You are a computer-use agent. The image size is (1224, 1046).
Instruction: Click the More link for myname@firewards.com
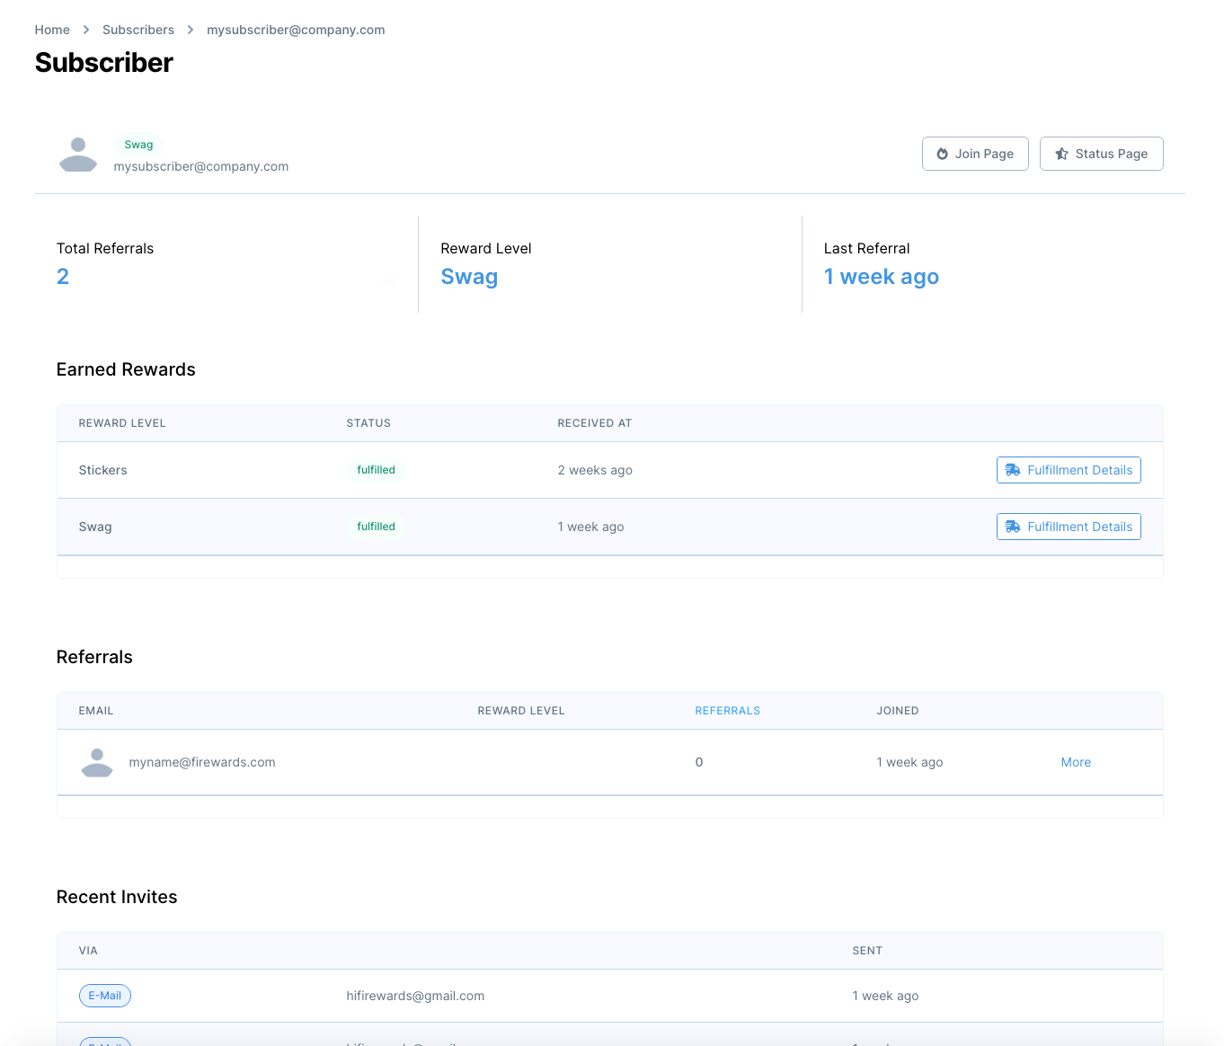coord(1076,762)
